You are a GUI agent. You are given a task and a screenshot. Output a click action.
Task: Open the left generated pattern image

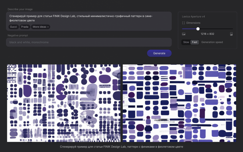pos(64,103)
